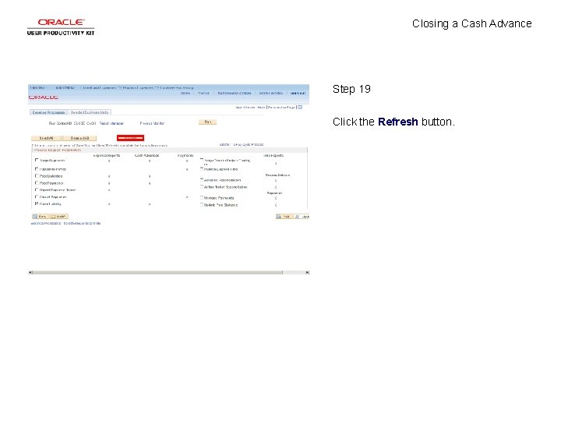Click the scrollbar left arrow
The width and height of the screenshot is (561, 421).
click(30, 272)
